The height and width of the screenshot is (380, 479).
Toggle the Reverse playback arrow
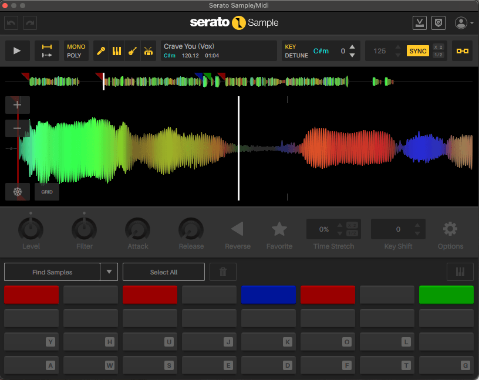point(237,229)
